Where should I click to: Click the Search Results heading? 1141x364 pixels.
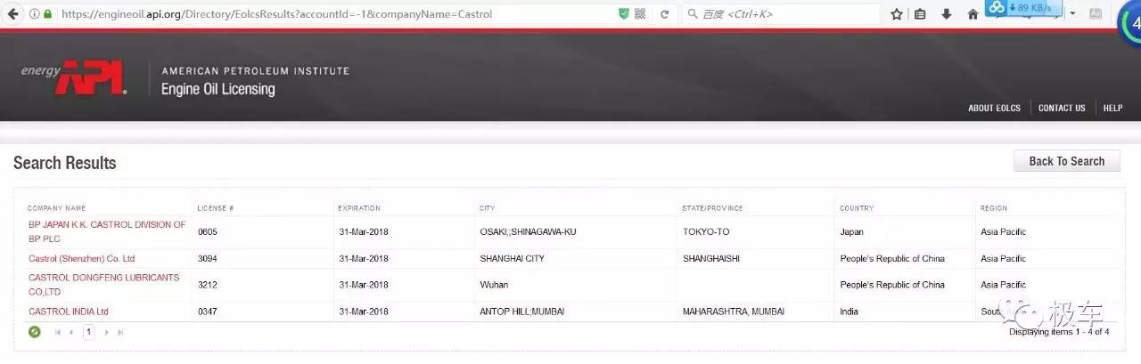(65, 163)
